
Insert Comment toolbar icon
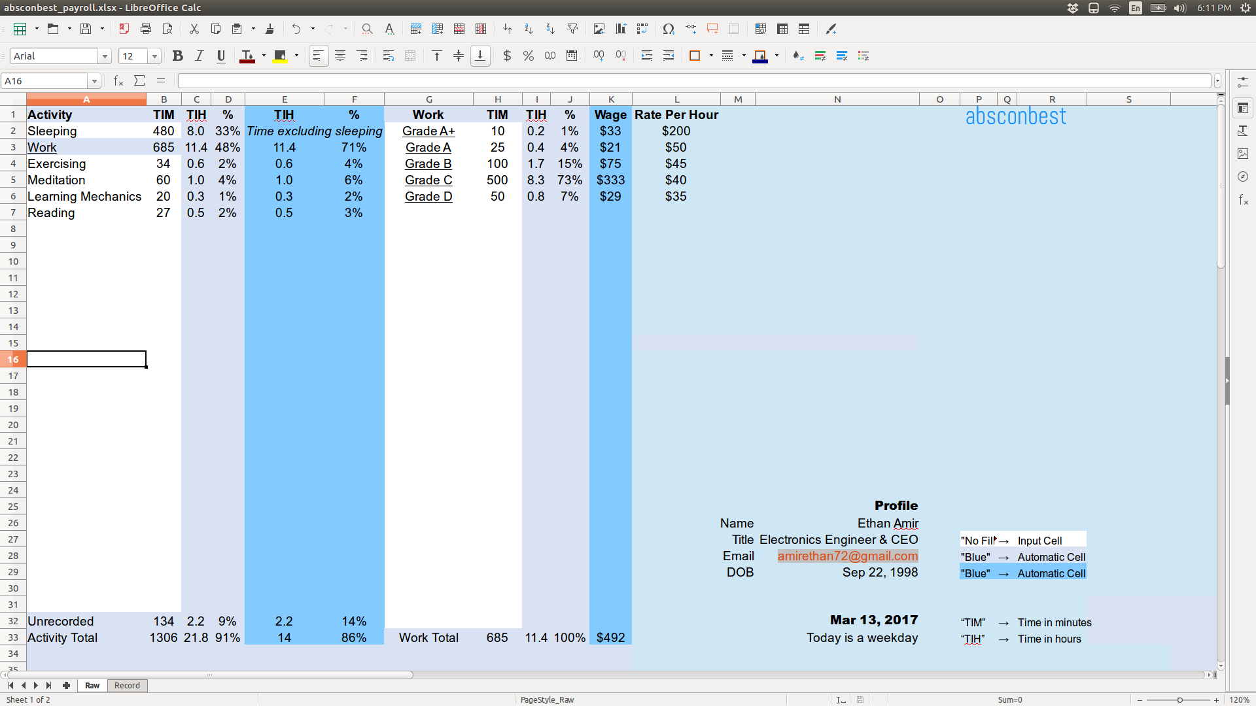(712, 29)
